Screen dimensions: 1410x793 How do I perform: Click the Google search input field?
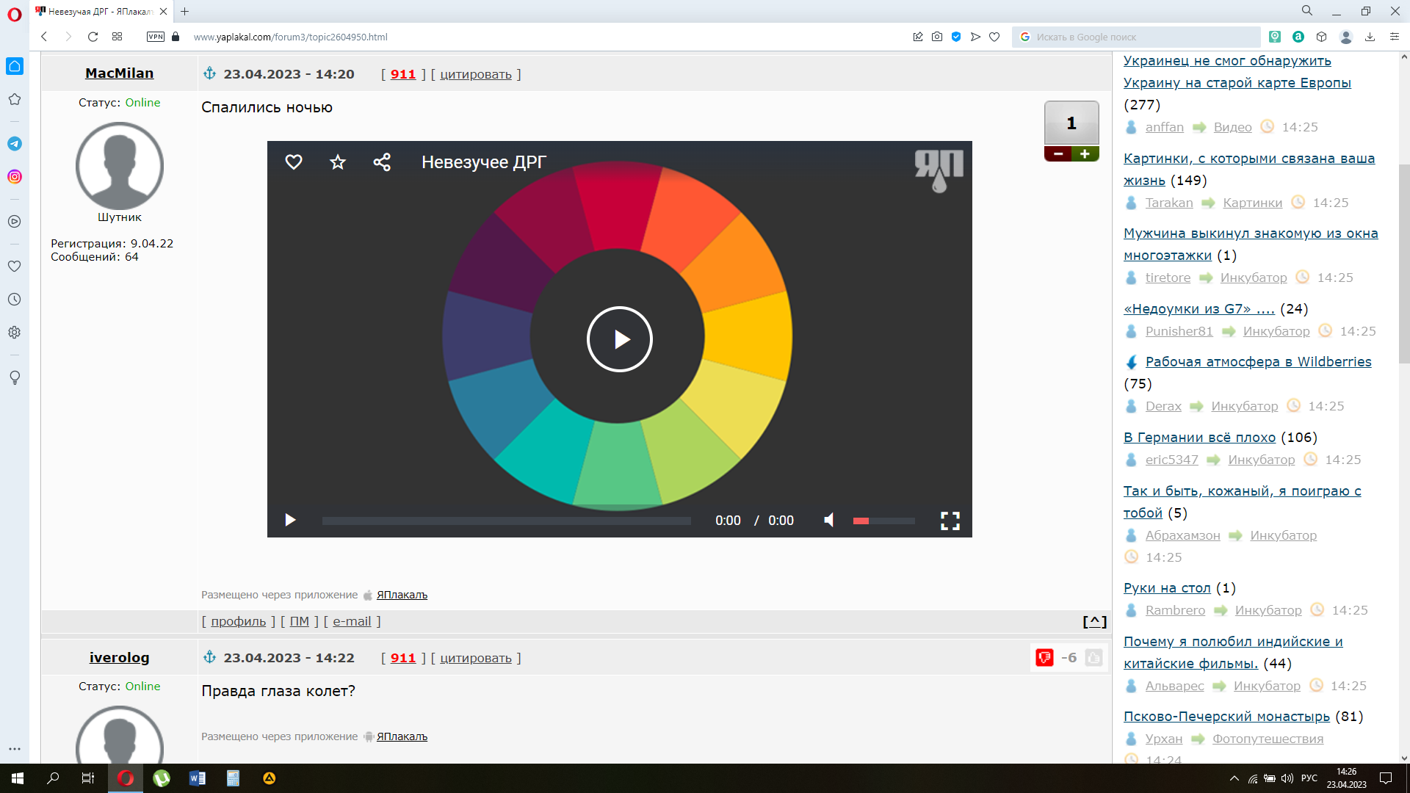1137,37
